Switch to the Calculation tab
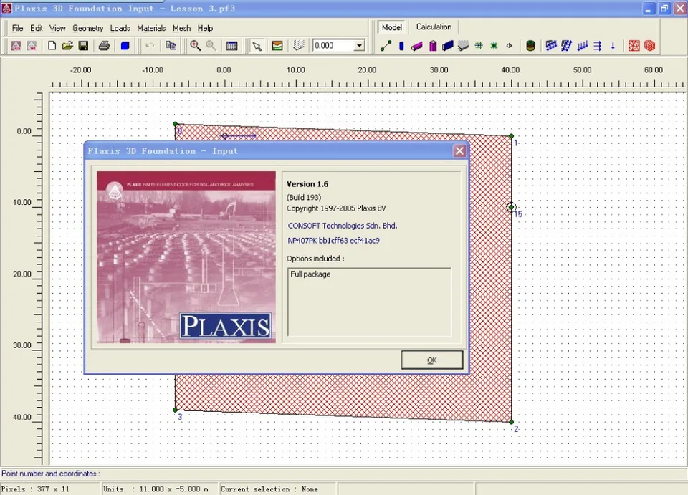Screen dimensions: 688x495 (434, 27)
